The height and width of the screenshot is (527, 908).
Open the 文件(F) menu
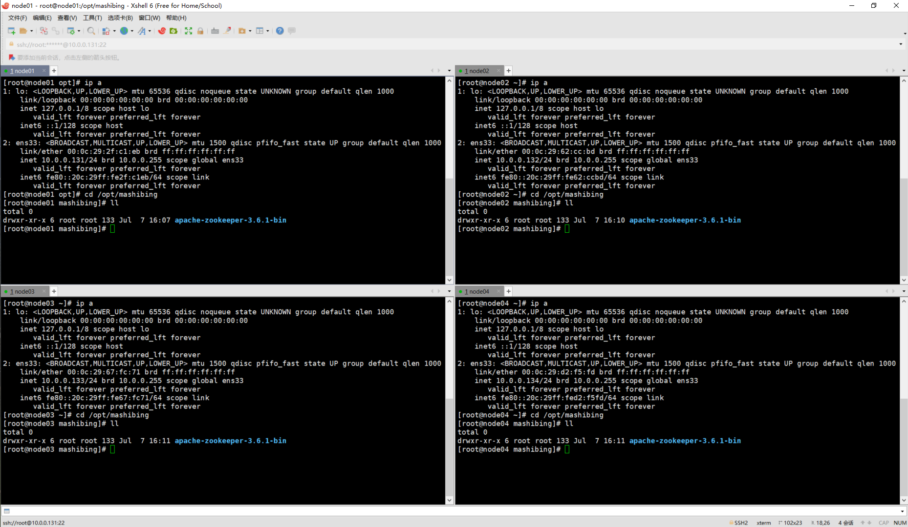[18, 18]
